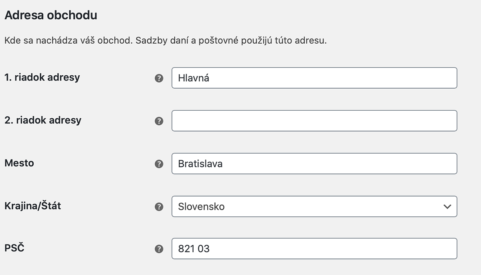Viewport: 481px width, 275px height.
Task: Click the 'PSČ' label text
Action: click(14, 248)
